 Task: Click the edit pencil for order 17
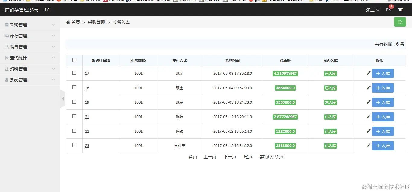368,73
